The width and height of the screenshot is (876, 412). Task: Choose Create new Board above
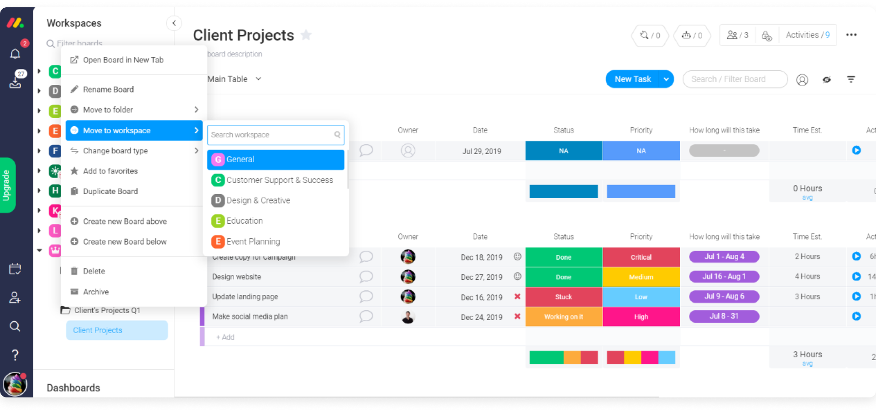coord(134,221)
